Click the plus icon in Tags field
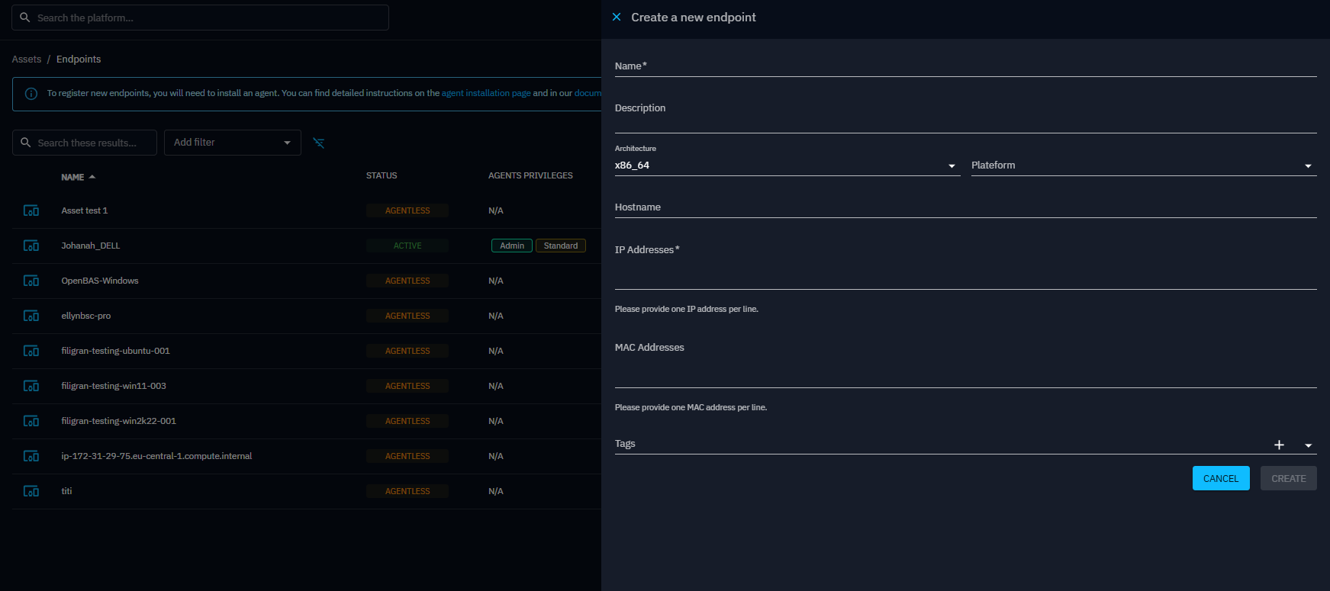1330x591 pixels. coord(1279,445)
